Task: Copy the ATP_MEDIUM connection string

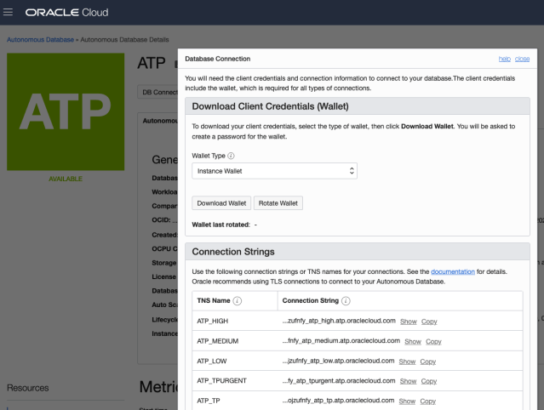Action: pos(433,341)
